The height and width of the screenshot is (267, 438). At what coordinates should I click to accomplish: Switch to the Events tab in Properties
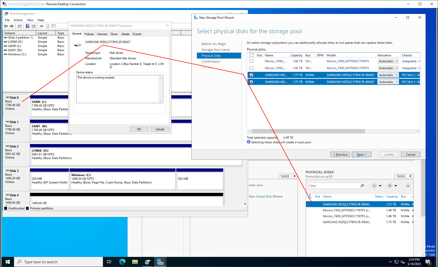pyautogui.click(x=137, y=34)
